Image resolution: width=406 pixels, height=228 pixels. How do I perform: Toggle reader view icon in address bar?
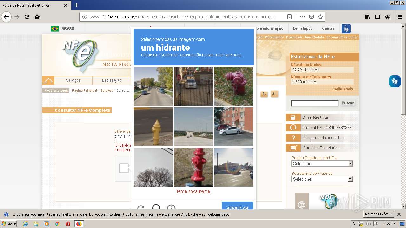point(290,17)
